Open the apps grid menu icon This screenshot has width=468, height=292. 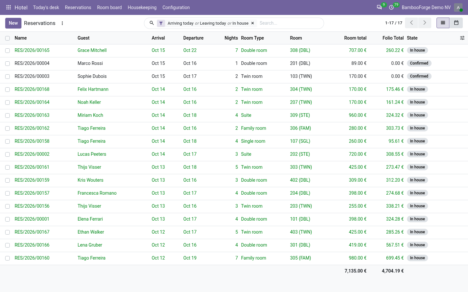8,7
